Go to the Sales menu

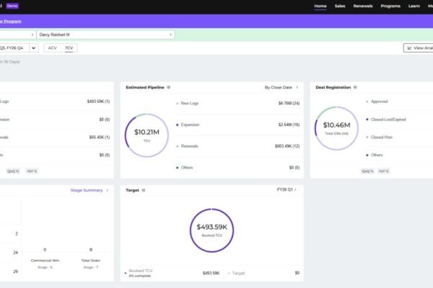(x=339, y=6)
